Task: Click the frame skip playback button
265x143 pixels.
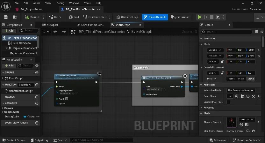Action: (206, 17)
